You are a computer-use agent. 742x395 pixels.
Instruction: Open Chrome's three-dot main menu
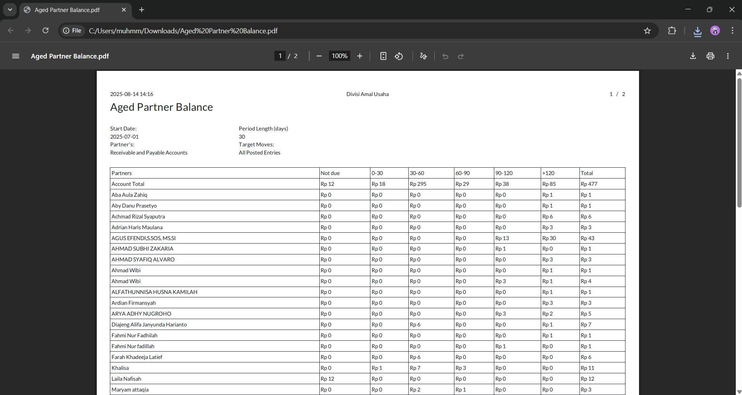pyautogui.click(x=732, y=31)
